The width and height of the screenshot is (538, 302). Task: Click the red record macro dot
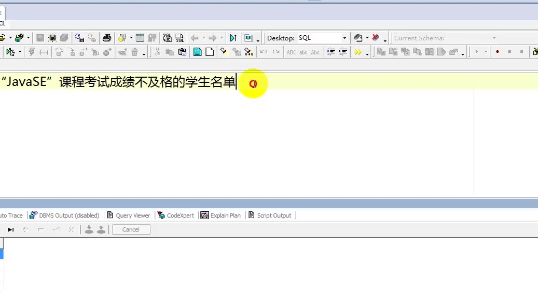coord(498,52)
